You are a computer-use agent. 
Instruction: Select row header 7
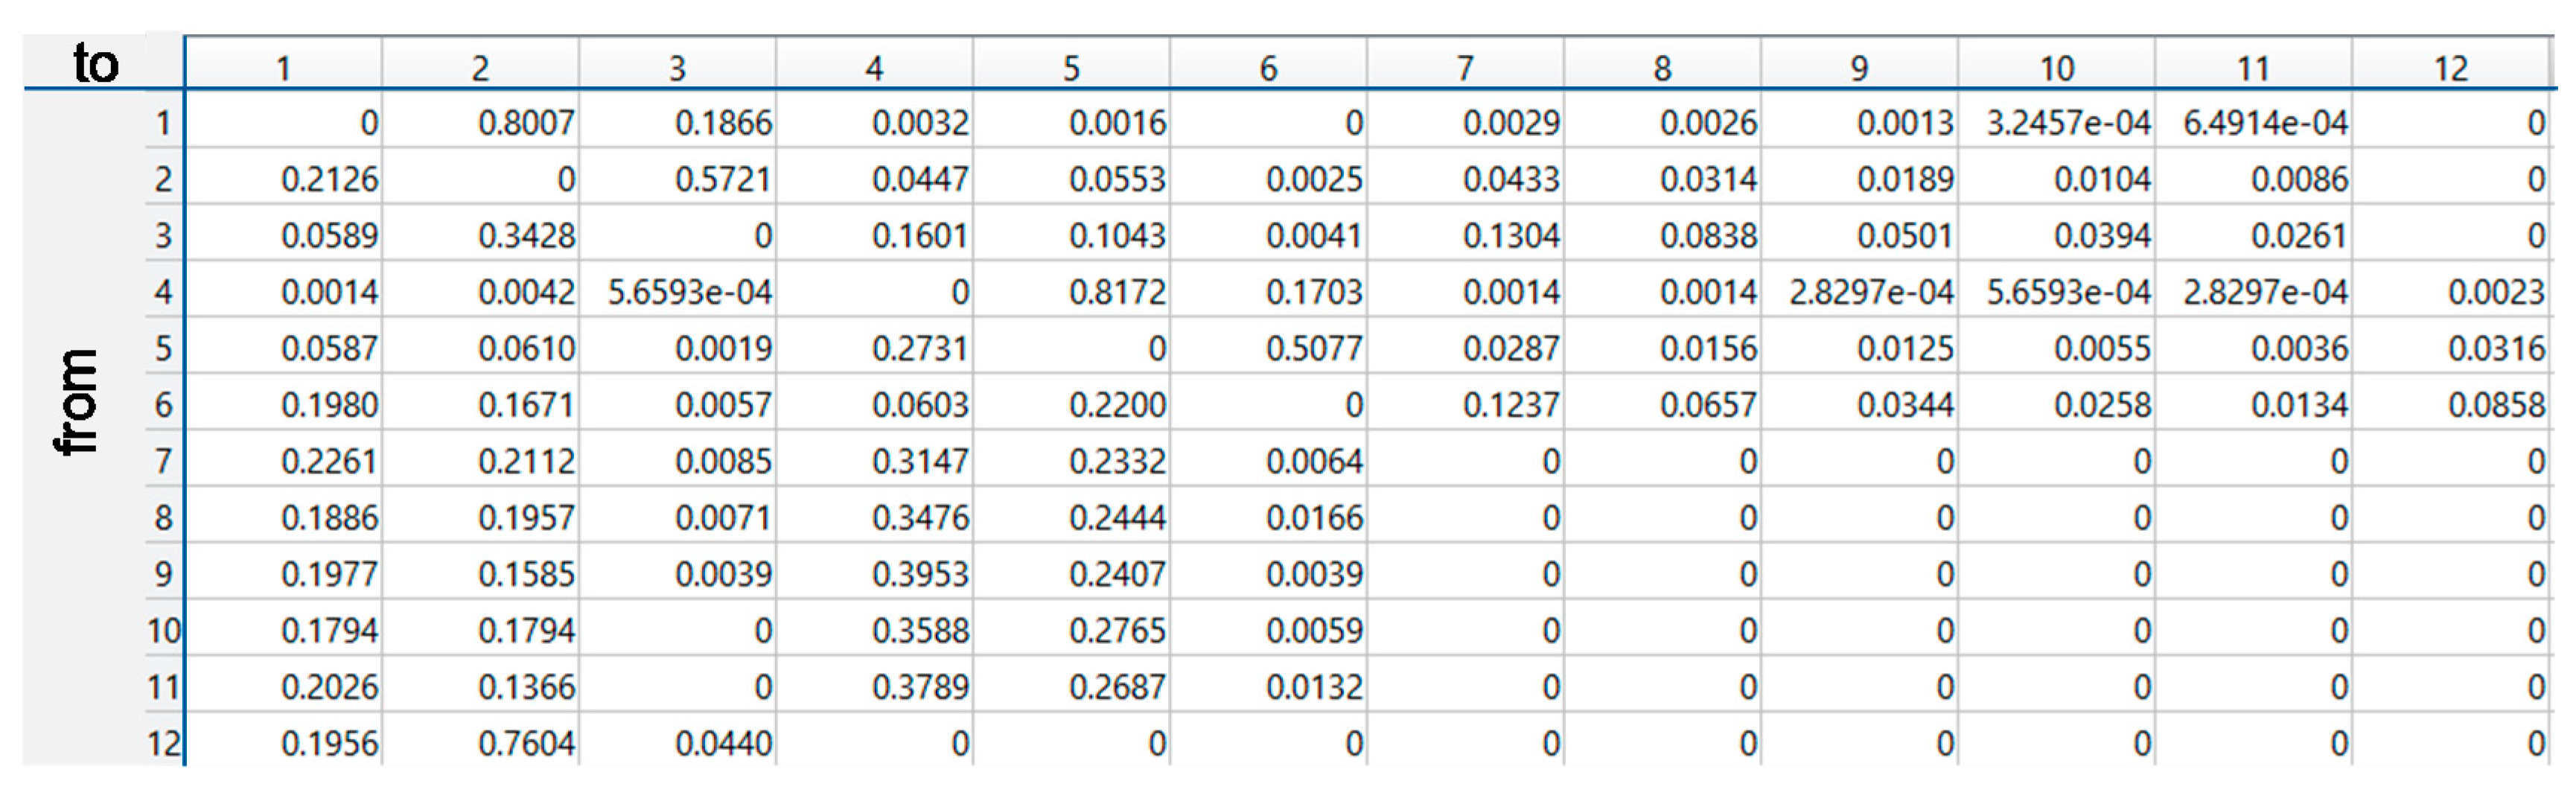point(163,461)
